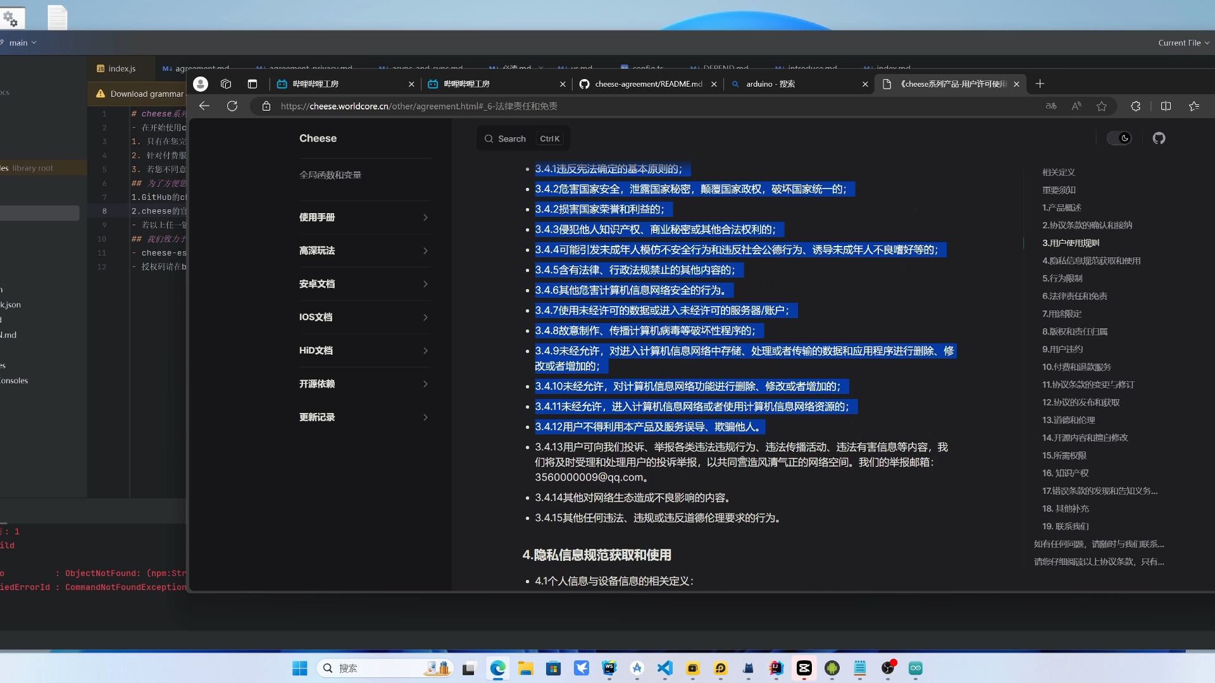Viewport: 1215px width, 683px height.
Task: View site security lock information
Action: tap(266, 106)
